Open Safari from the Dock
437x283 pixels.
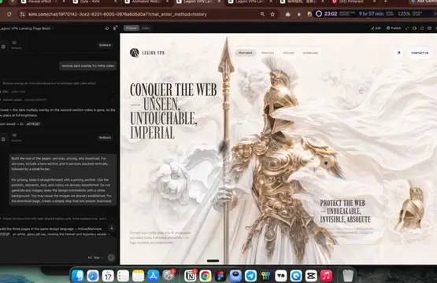[x=93, y=276]
